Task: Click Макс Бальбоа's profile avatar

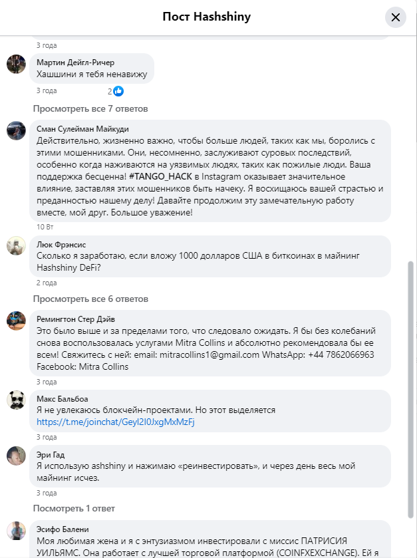Action: point(16,400)
